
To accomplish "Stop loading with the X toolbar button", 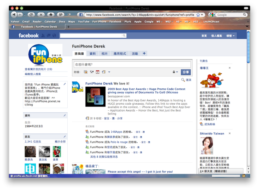I will (x=41, y=15).
